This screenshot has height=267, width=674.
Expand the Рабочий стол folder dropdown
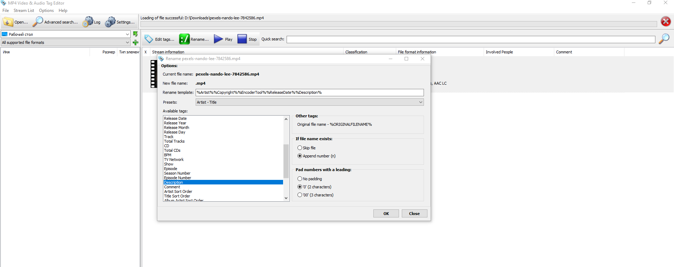coord(127,34)
